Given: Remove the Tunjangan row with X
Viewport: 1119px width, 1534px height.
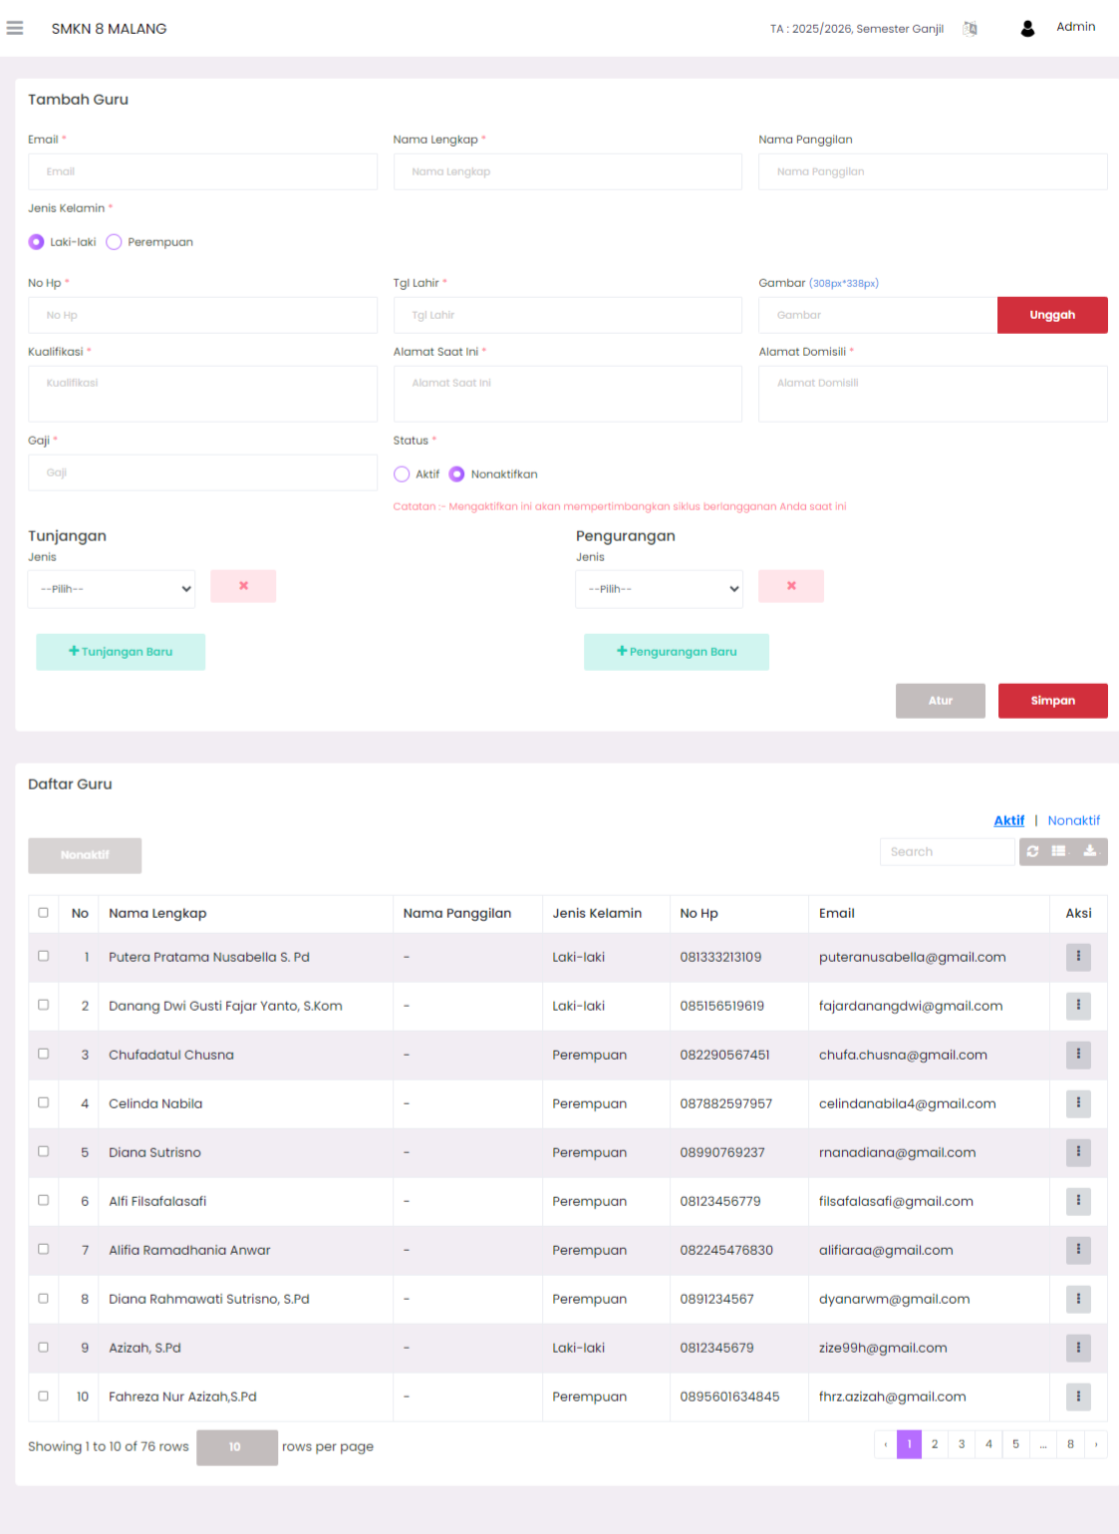Looking at the screenshot, I should [243, 586].
